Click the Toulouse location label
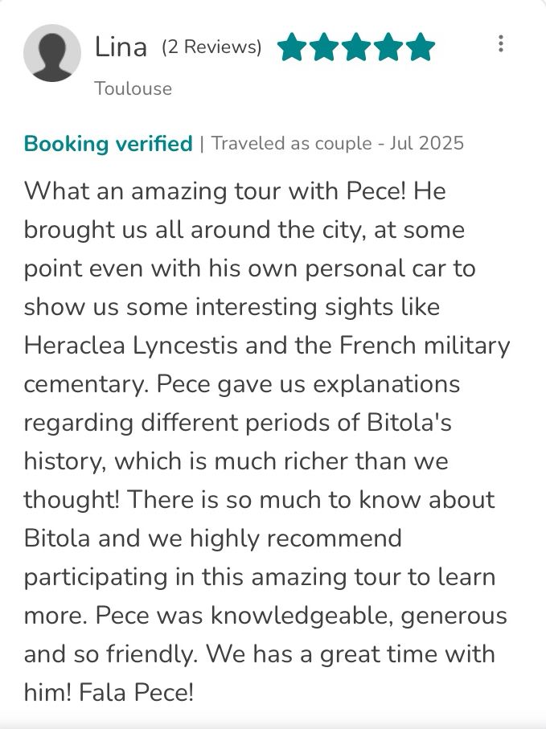 [133, 88]
